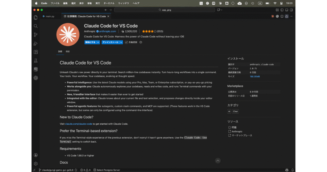Open the Run and Debug view
Screen dimensions: 327x172
click(36, 43)
